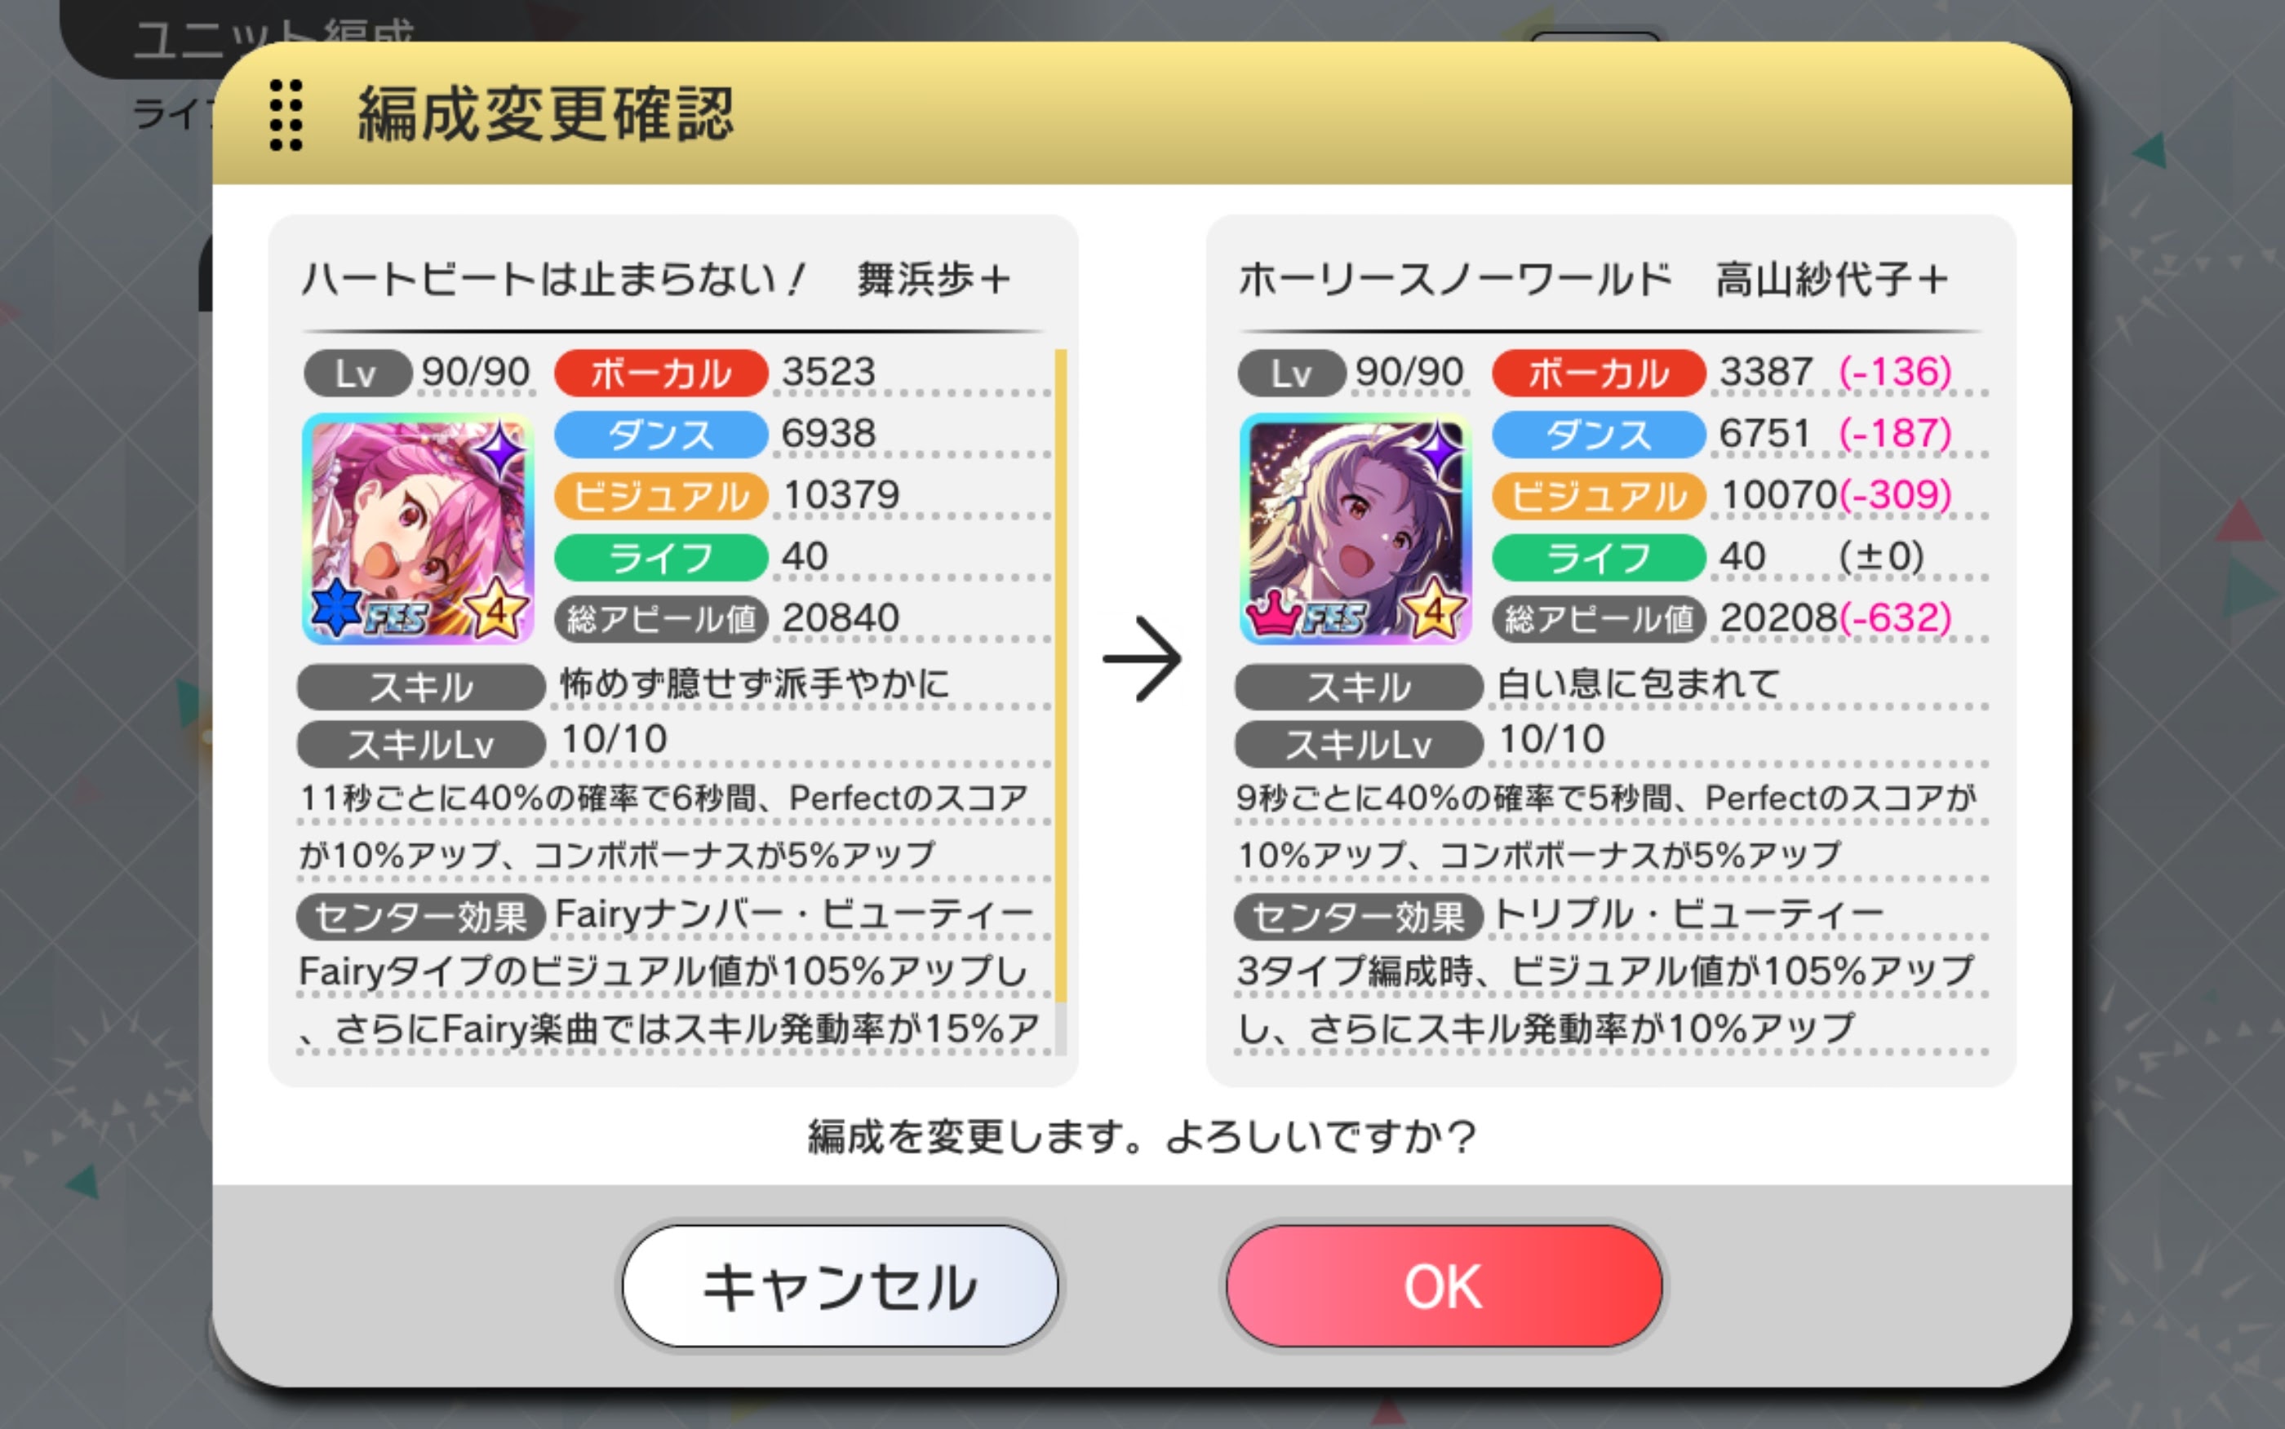Click the dotted icon beside 編成変更確認

click(286, 114)
